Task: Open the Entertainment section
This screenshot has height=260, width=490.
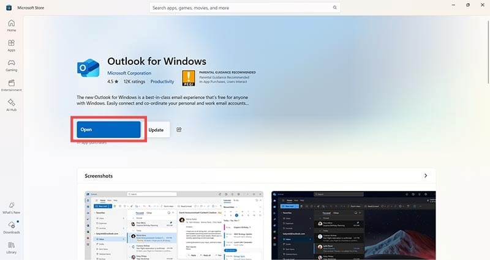Action: 11,85
